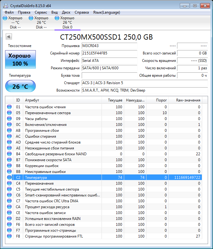Click the ID column header
Screen dimensions: 213x249
(x=18, y=100)
